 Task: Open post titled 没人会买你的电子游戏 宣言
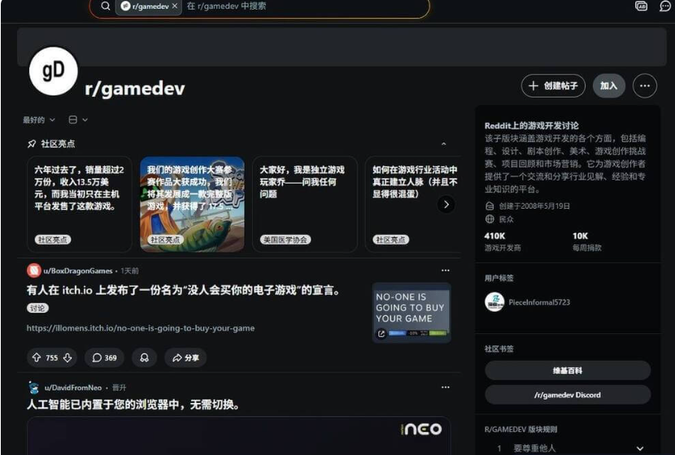(184, 291)
